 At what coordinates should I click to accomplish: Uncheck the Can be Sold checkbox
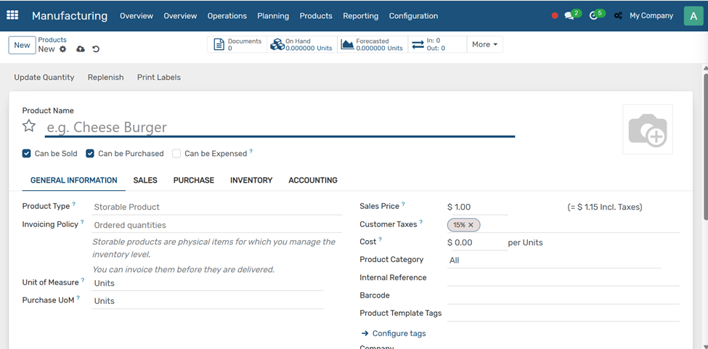(27, 154)
